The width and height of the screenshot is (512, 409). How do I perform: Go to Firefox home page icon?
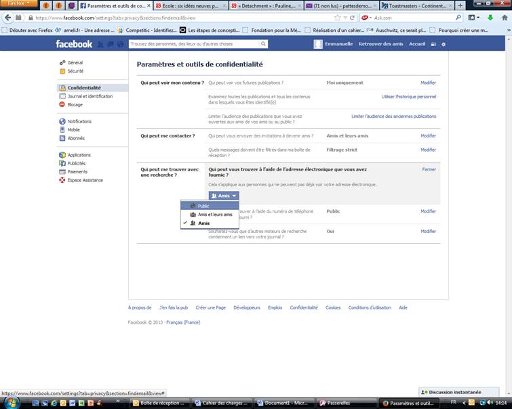click(505, 18)
